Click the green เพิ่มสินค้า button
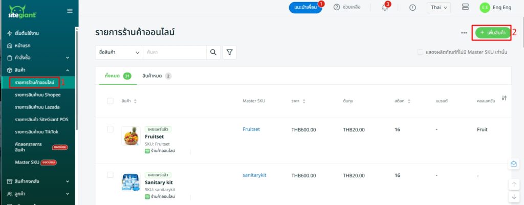 pyautogui.click(x=493, y=33)
